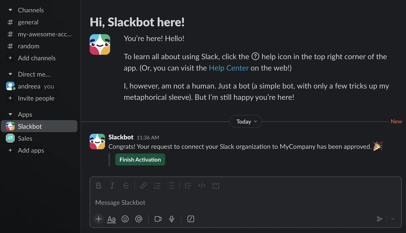Viewport: 406px width, 233px height.
Task: Toggle bold formatting in composer
Action: coord(99,186)
